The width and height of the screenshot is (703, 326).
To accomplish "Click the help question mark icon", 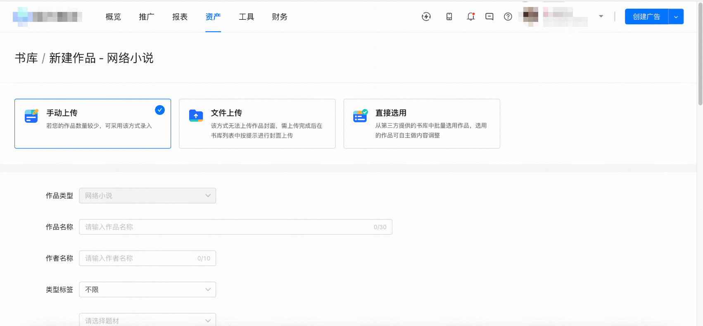I will click(508, 16).
